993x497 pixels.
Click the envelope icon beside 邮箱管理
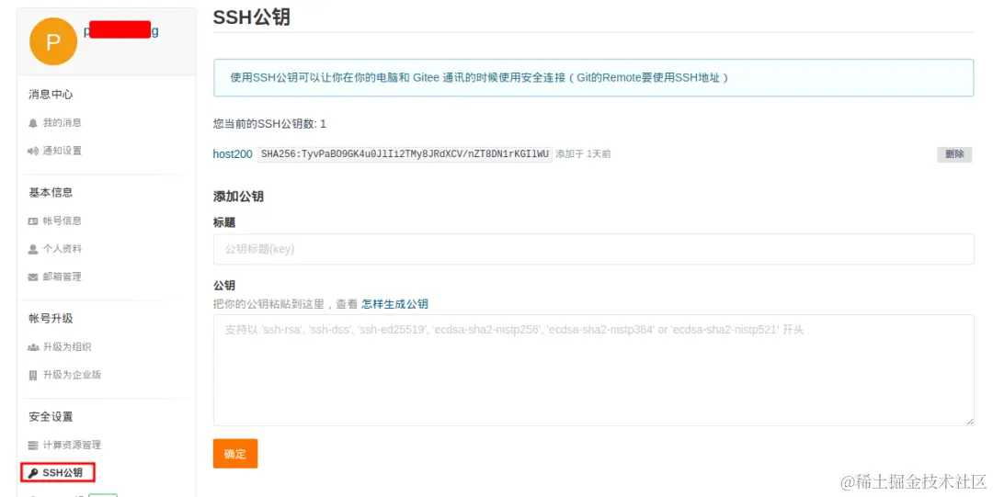(33, 277)
